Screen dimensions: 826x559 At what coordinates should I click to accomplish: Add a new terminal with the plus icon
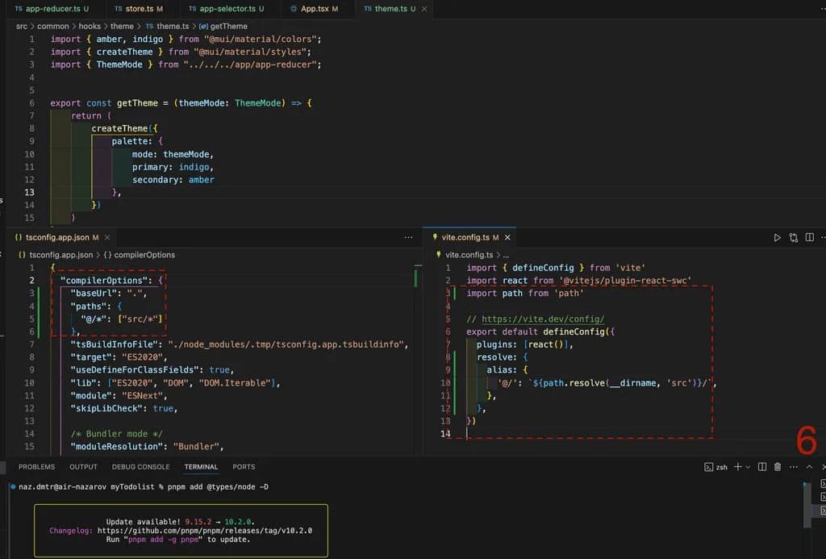pos(737,467)
